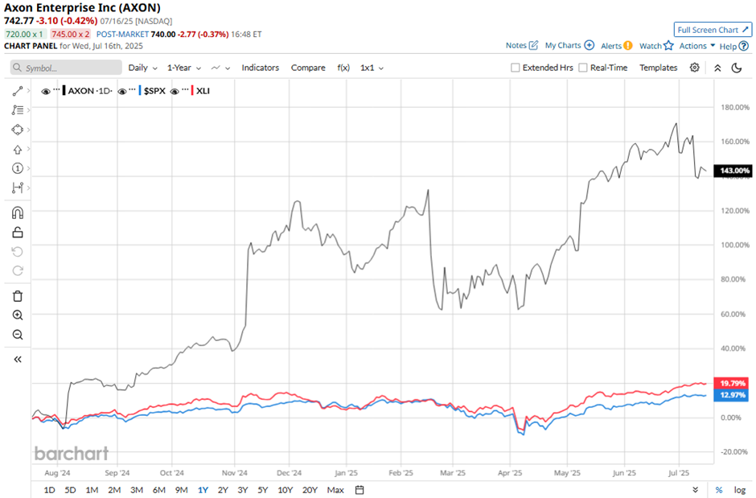Select the 1Y time range
This screenshot has width=756, height=498.
(203, 490)
